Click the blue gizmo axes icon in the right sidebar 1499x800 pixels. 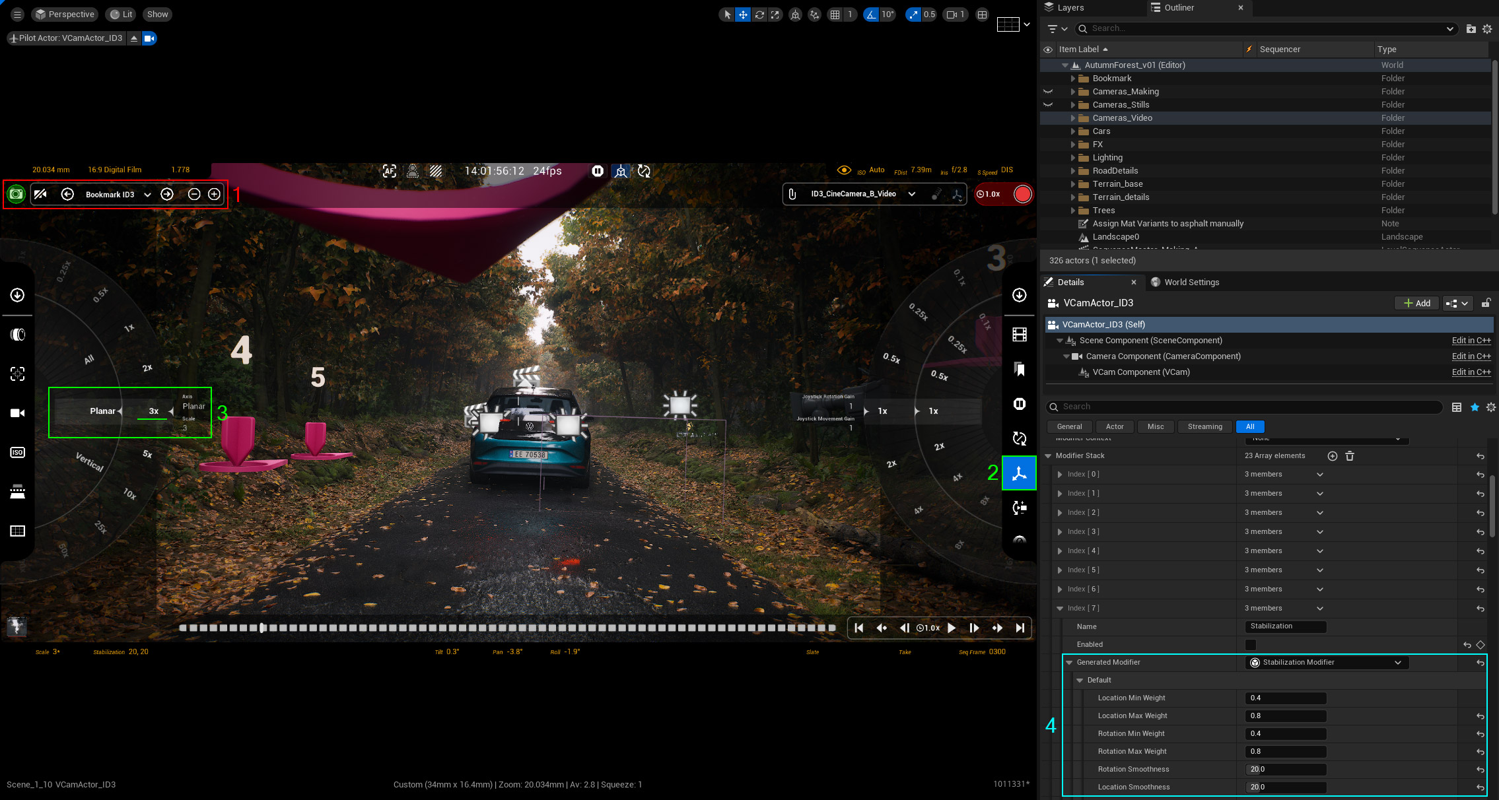pyautogui.click(x=1019, y=473)
